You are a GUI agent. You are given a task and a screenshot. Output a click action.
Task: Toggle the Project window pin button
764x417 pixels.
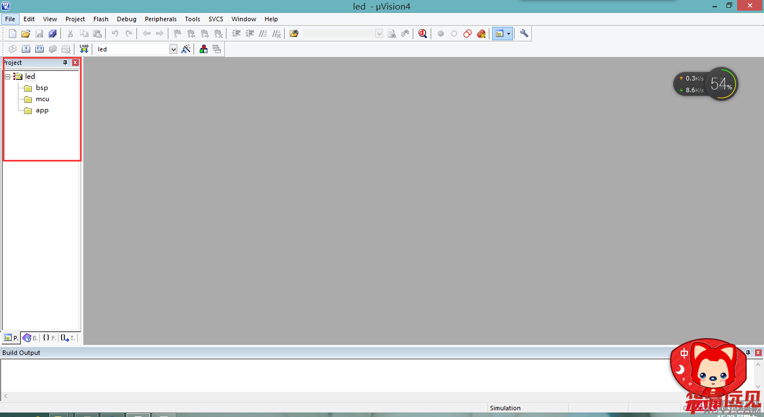(x=65, y=63)
